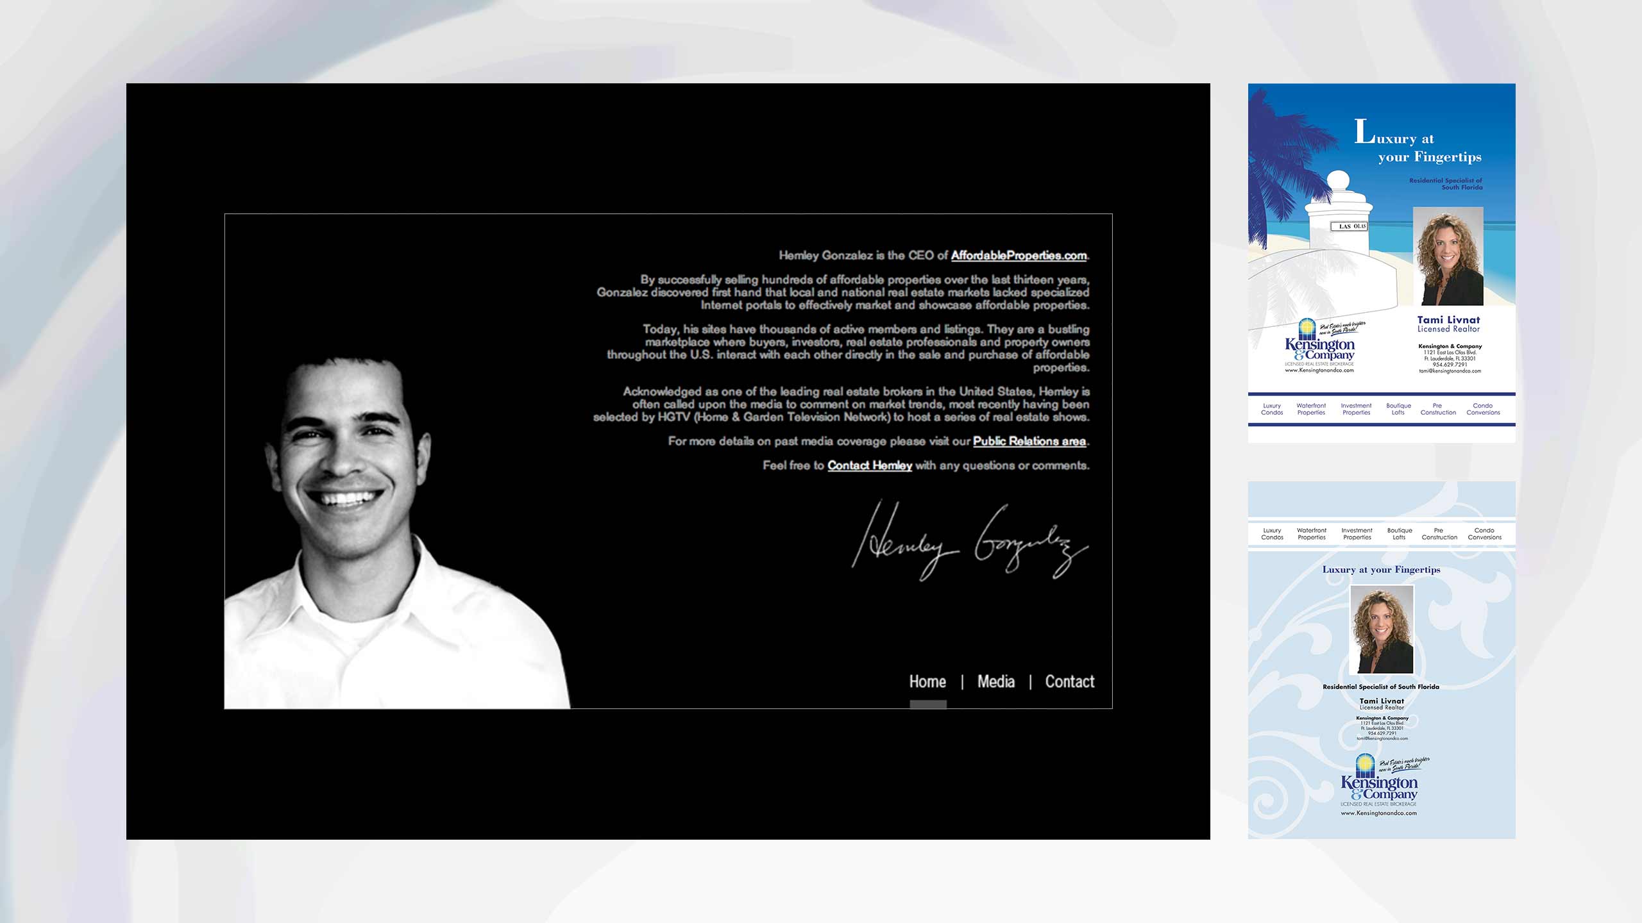This screenshot has width=1642, height=923.
Task: Go to the Contact navigation item
Action: coord(1069,681)
